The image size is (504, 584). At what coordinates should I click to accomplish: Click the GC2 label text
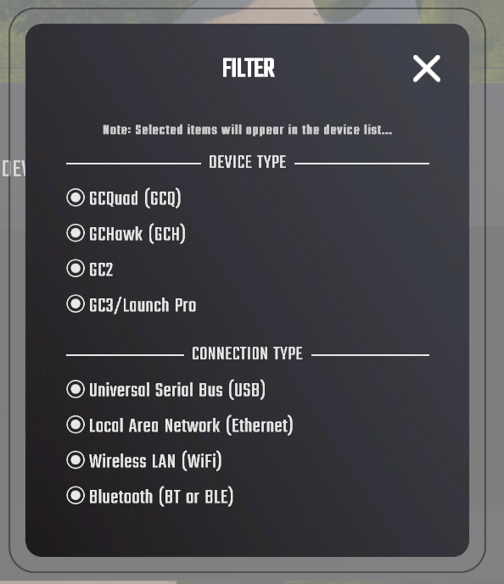point(101,270)
